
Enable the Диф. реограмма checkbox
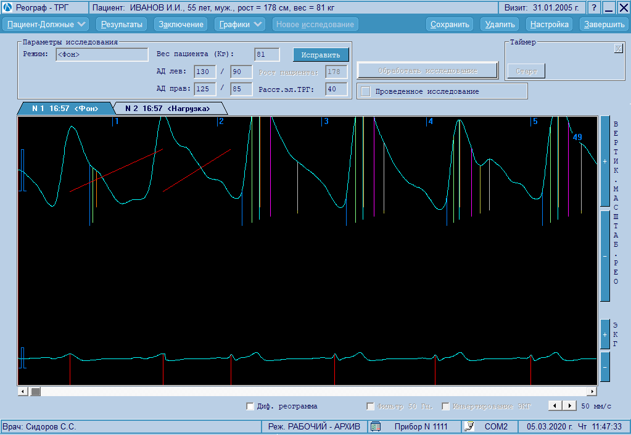(x=250, y=406)
